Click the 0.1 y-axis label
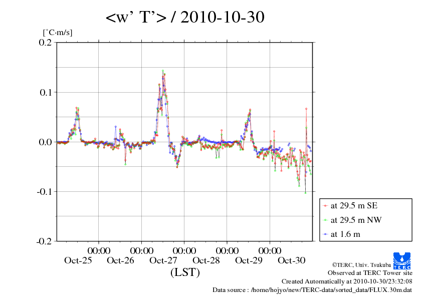Viewport: 422px width, 298px height. (x=46, y=92)
